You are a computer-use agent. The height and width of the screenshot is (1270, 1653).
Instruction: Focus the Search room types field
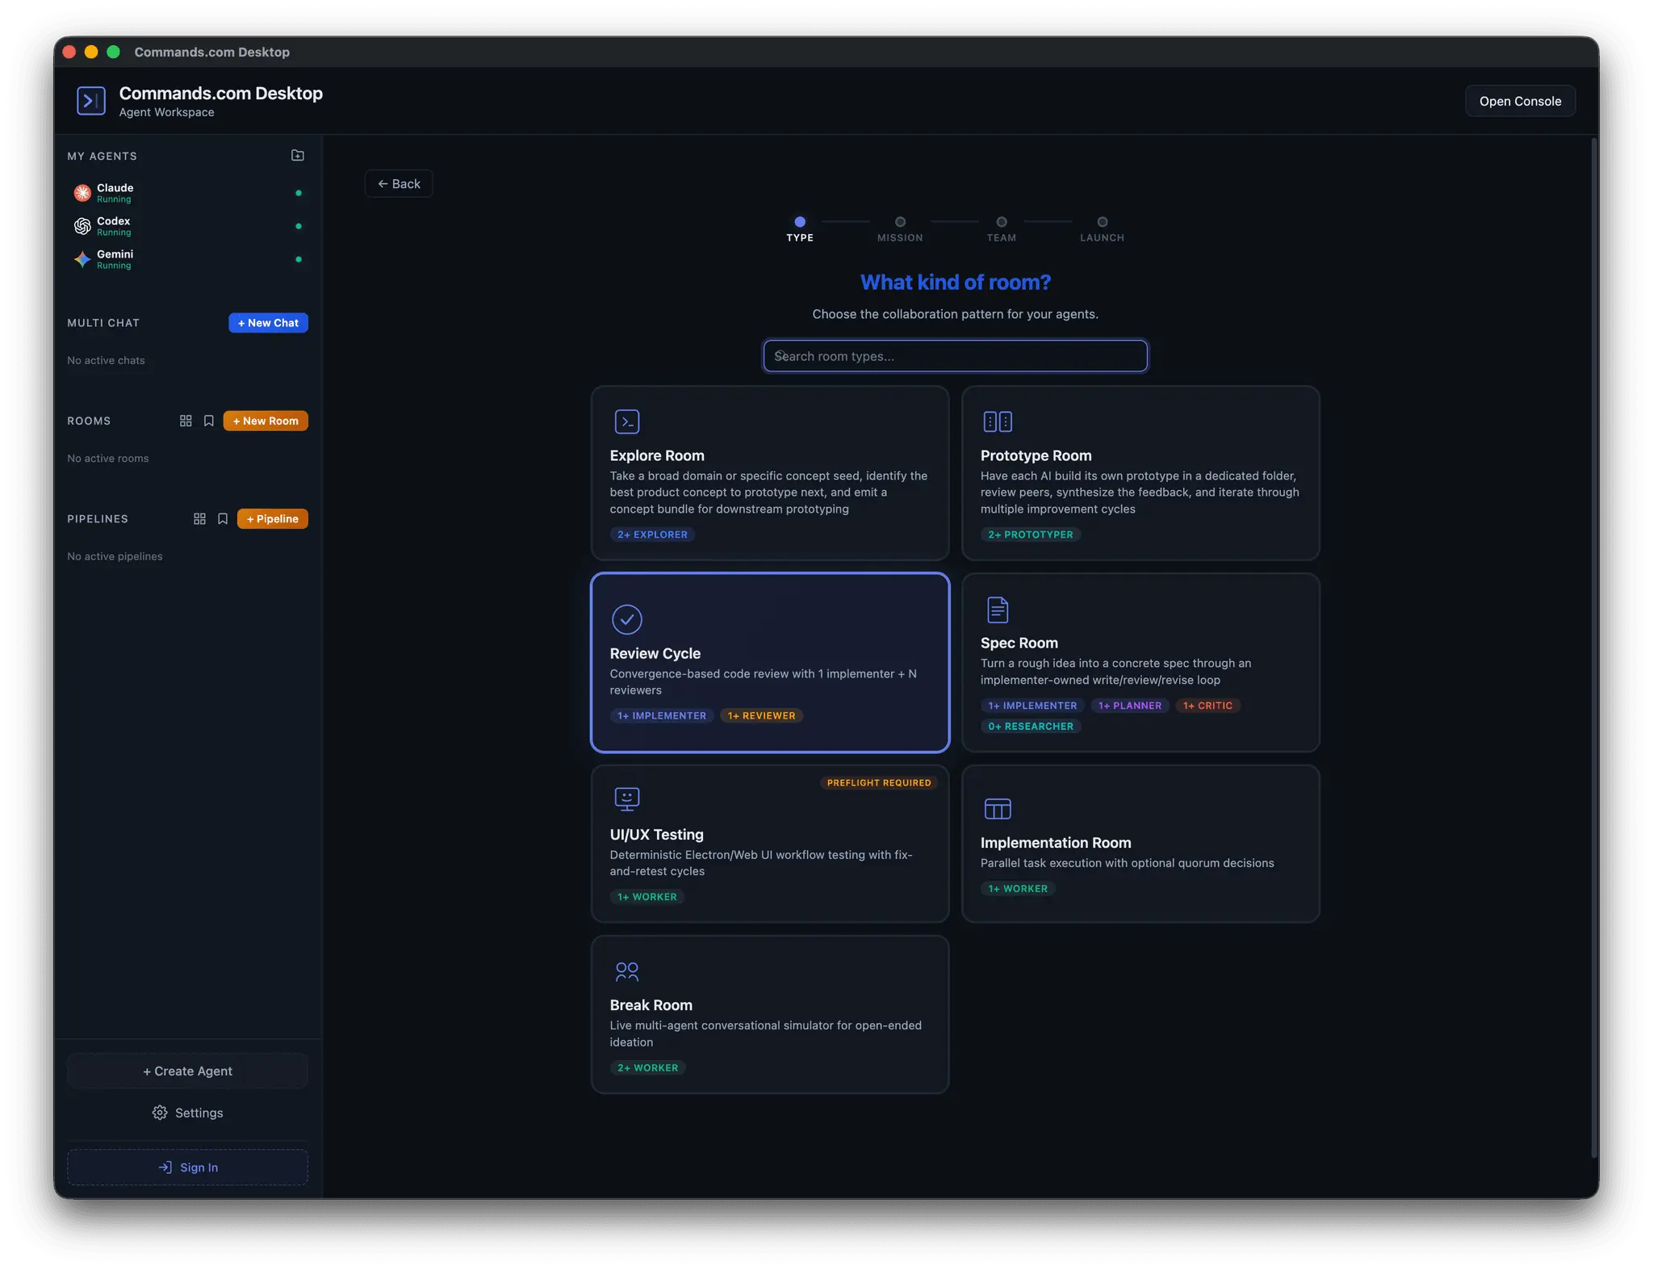tap(955, 356)
